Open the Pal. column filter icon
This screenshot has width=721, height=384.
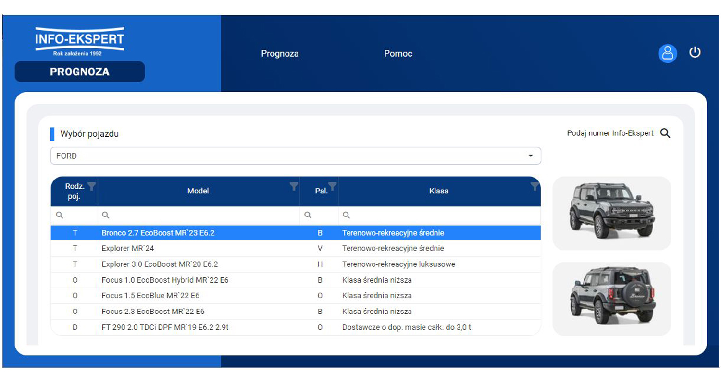point(332,186)
